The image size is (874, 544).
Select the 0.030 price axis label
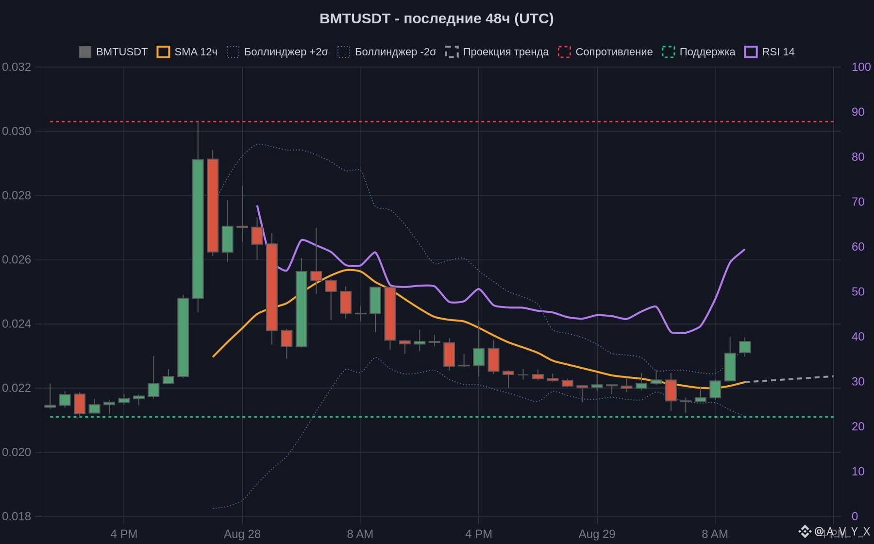coord(17,131)
